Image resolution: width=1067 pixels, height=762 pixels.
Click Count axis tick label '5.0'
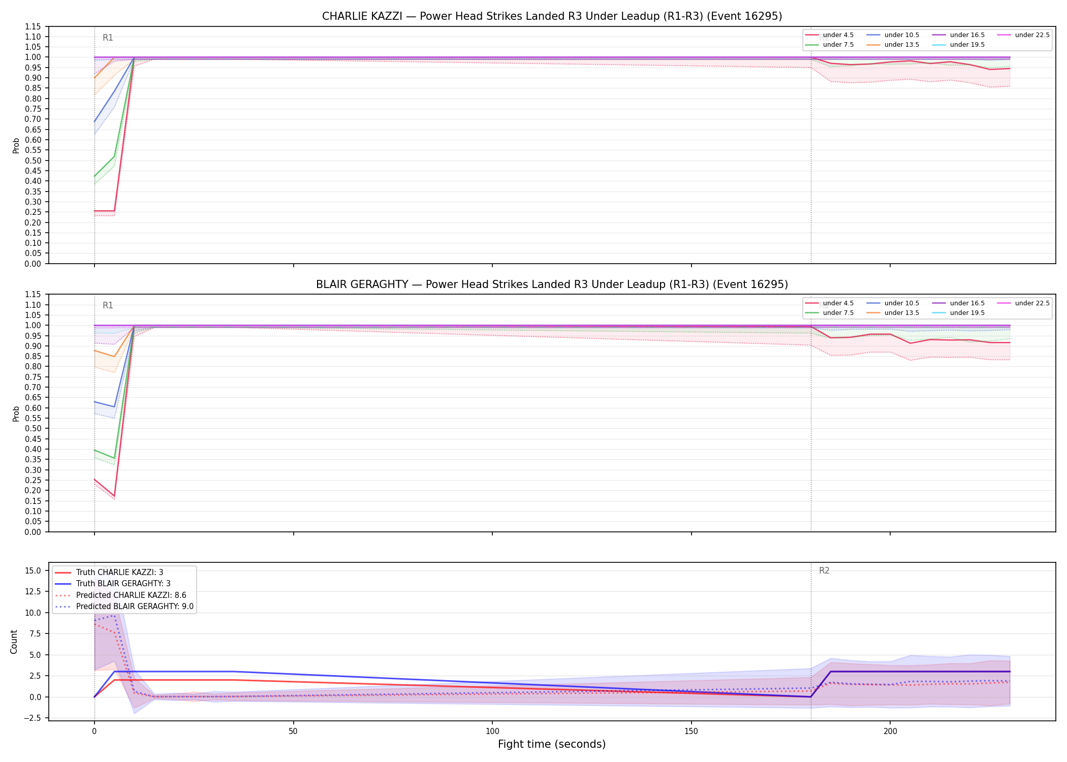(36, 655)
